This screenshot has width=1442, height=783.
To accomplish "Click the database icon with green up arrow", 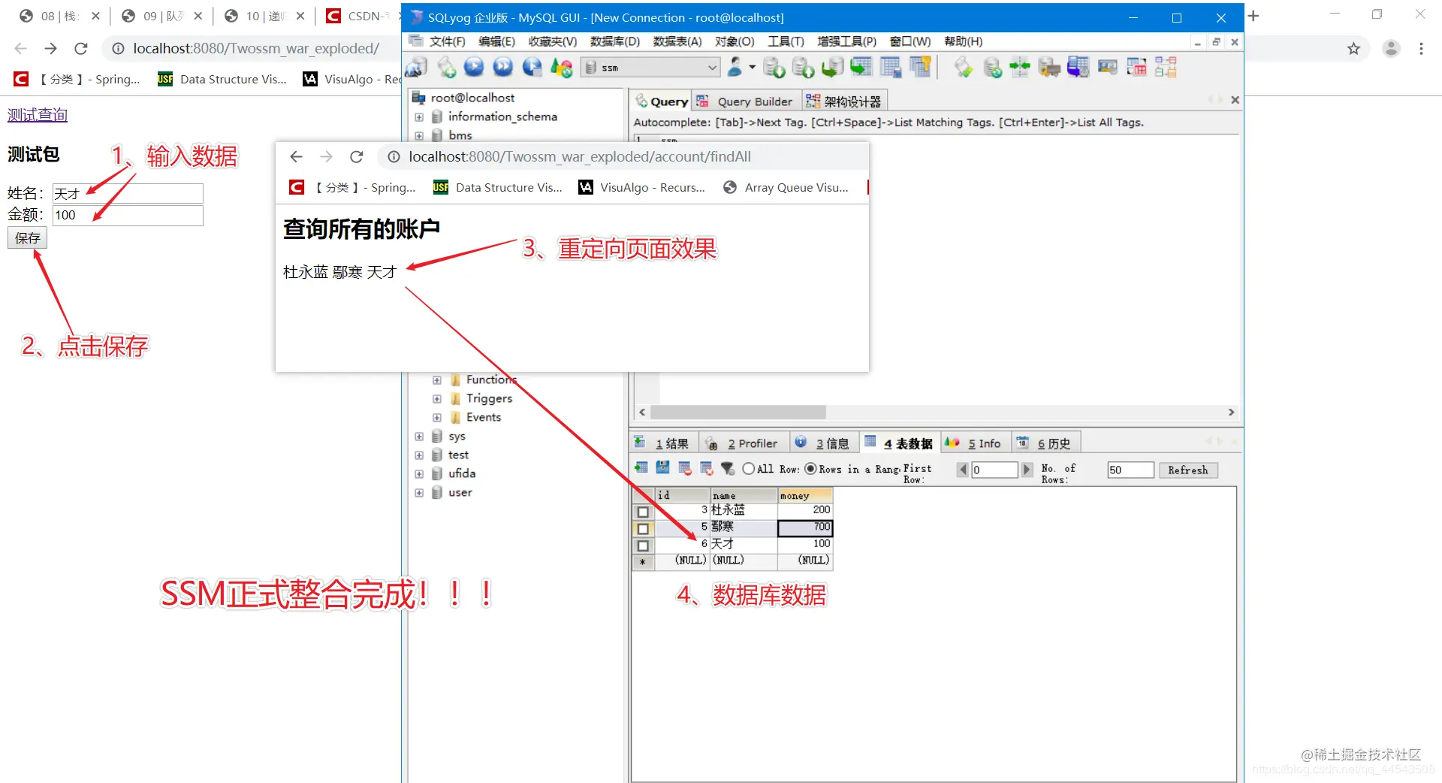I will click(x=803, y=68).
